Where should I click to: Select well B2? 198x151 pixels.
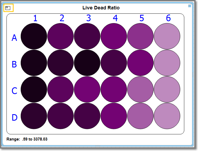coord(61,63)
